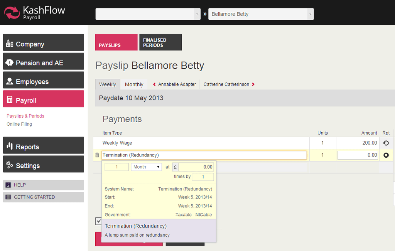The image size is (395, 251).
Task: Switch to the Finalised Periods tab
Action: (160, 42)
